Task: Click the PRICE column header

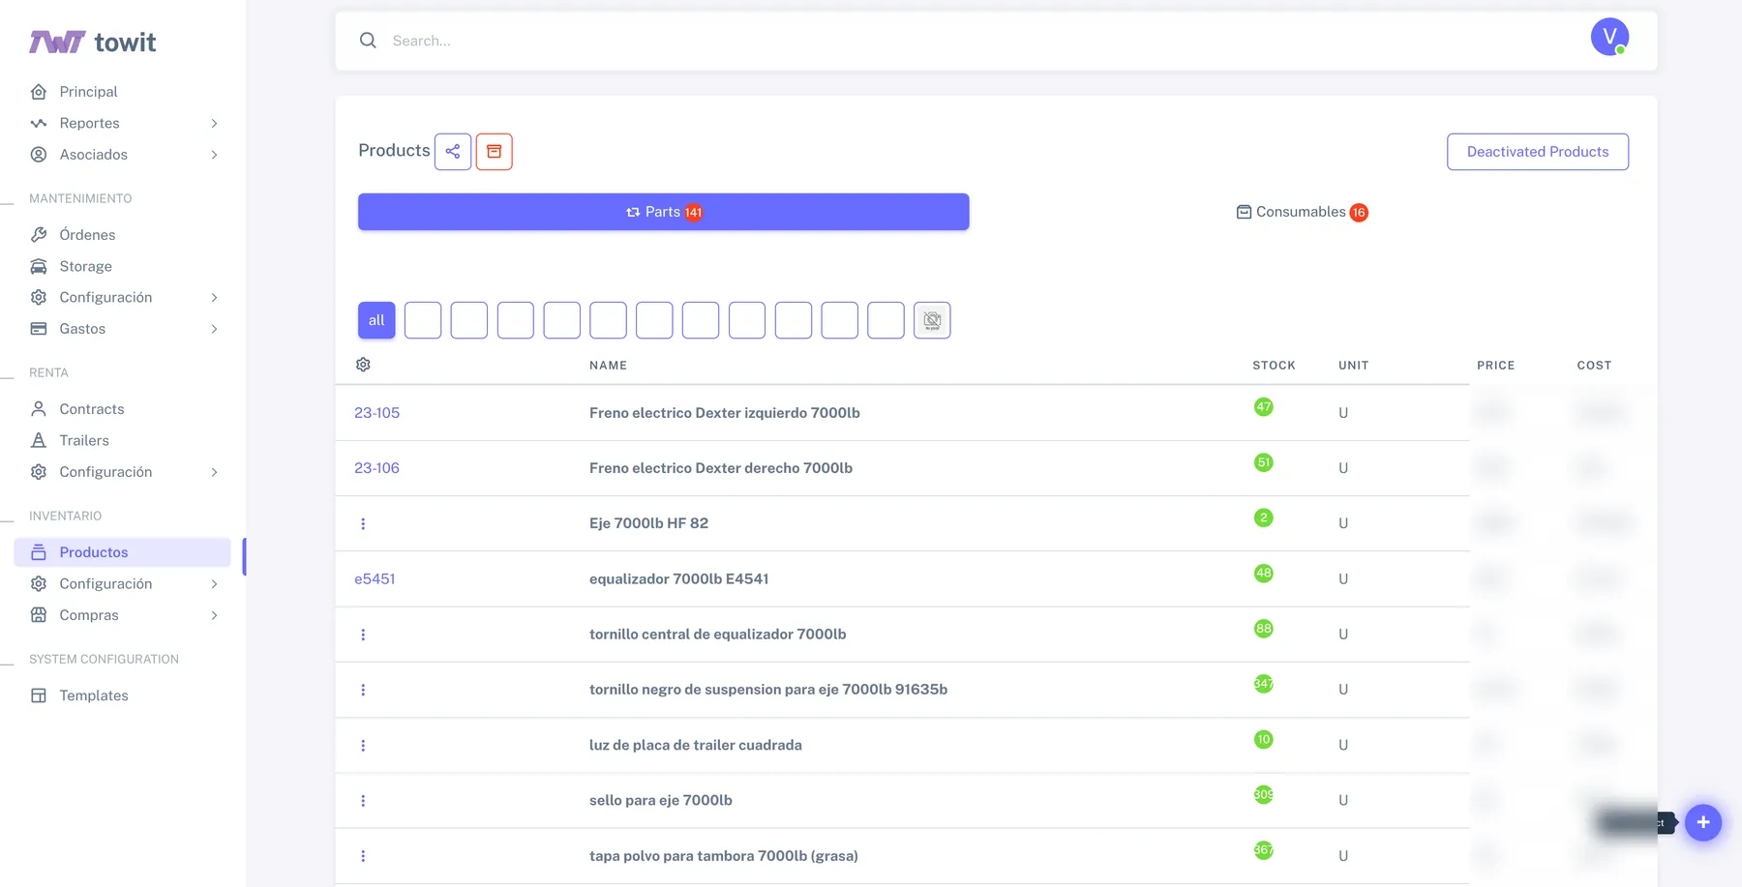Action: click(x=1495, y=366)
